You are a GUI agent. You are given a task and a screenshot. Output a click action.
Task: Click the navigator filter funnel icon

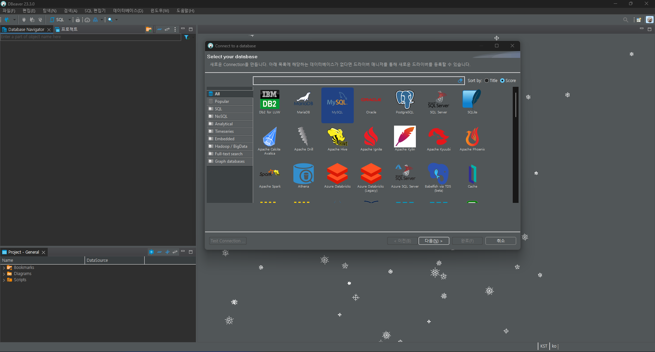186,37
